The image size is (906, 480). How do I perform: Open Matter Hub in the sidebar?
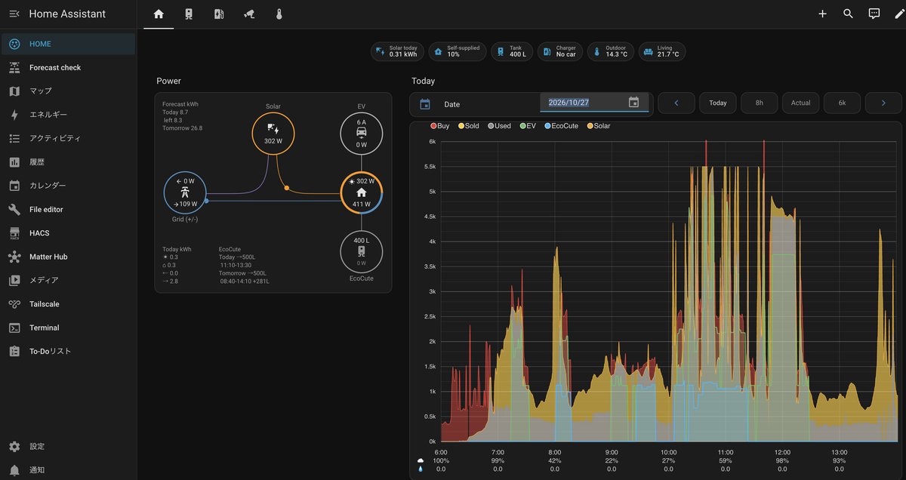coord(69,257)
